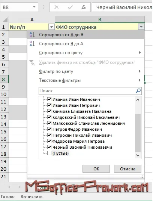Uncheck Климова Елизавета Павловна checkbox
This screenshot has height=201, width=153.
point(49,111)
